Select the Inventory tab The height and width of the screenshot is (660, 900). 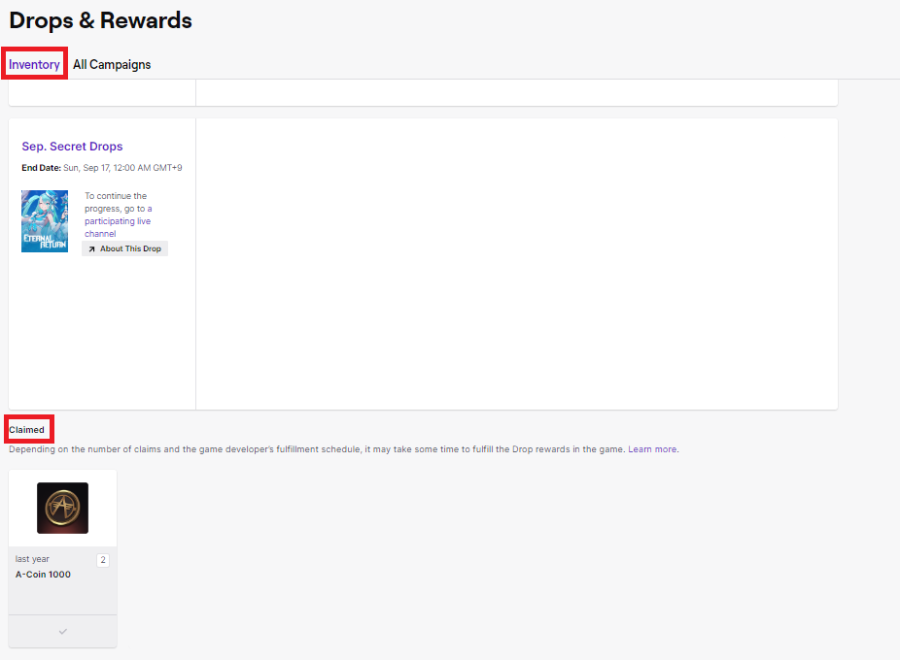click(x=34, y=64)
